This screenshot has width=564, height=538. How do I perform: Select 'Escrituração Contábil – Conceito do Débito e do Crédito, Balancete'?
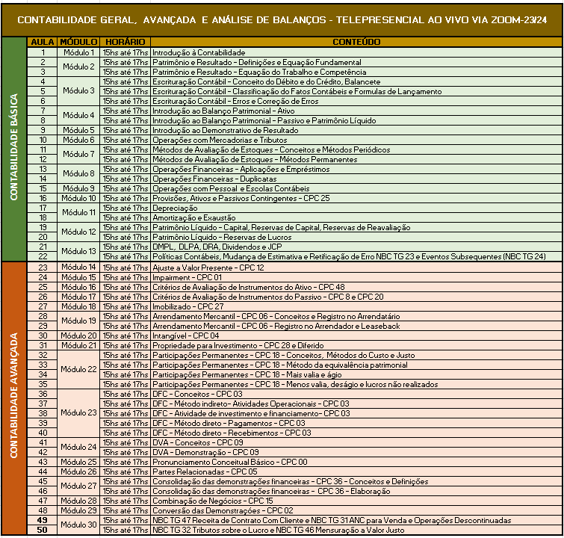click(x=356, y=81)
